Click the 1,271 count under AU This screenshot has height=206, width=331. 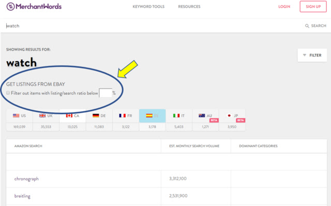pyautogui.click(x=205, y=127)
